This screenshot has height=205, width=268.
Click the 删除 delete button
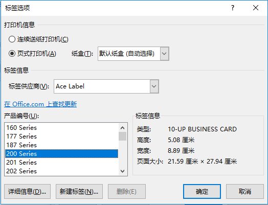coord(127,192)
